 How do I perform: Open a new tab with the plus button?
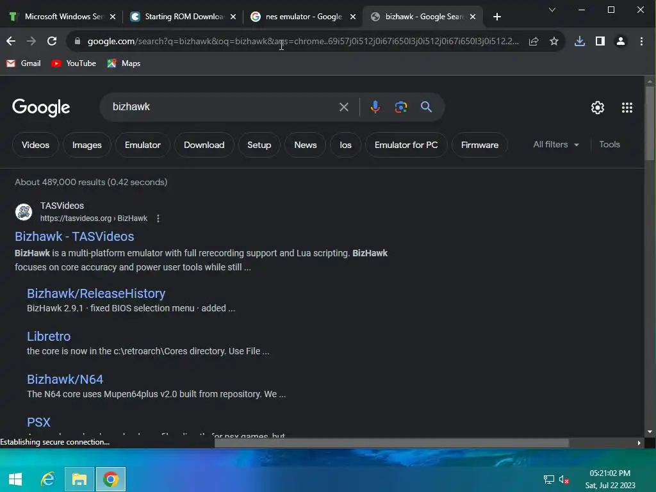click(497, 17)
